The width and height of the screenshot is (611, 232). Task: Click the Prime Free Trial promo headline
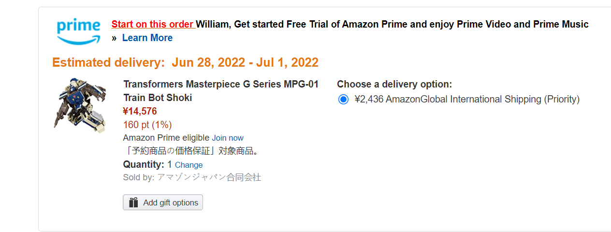tap(392, 24)
